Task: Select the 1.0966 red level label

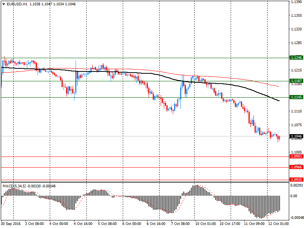Action: tap(296, 167)
